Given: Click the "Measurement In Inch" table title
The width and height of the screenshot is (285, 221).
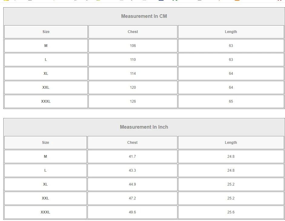Looking at the screenshot, I should pos(144,127).
